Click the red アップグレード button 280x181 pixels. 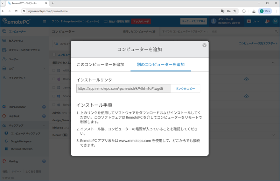(x=141, y=21)
